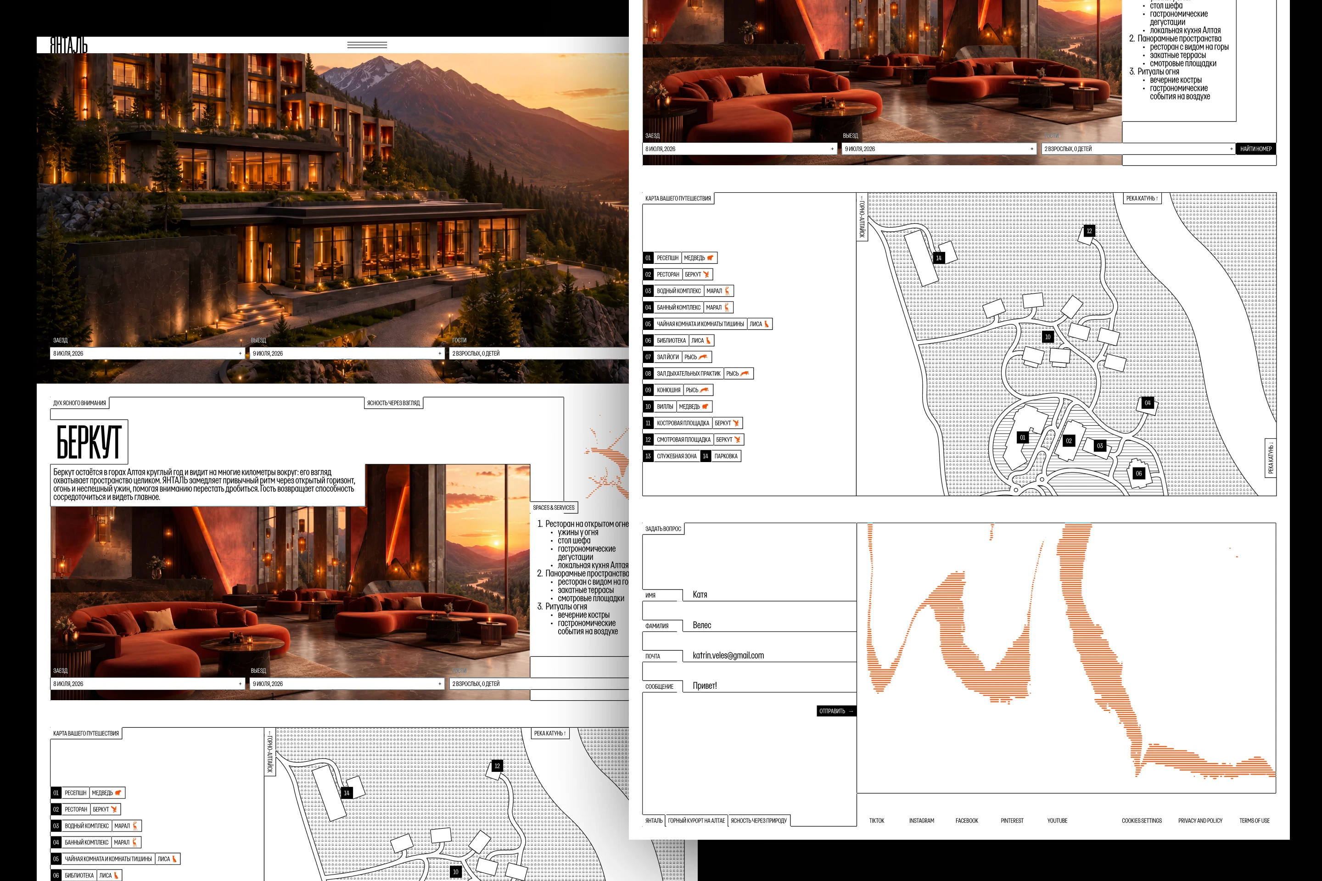Image resolution: width=1322 pixels, height=881 pixels.
Task: Click the bear icon in the left page's РЕСЕПШН row
Action: click(118, 793)
